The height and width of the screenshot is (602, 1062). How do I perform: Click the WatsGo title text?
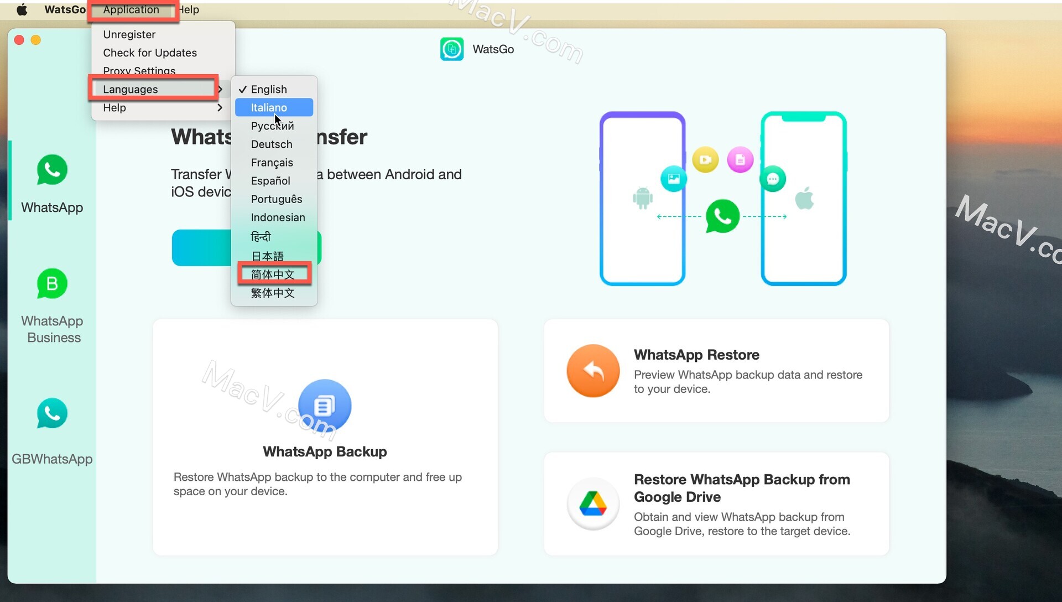(x=493, y=49)
